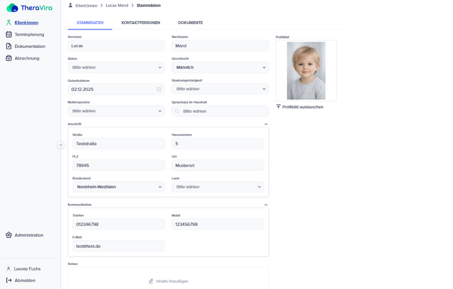Switch to the Kontaktpersonen tab

pyautogui.click(x=141, y=23)
